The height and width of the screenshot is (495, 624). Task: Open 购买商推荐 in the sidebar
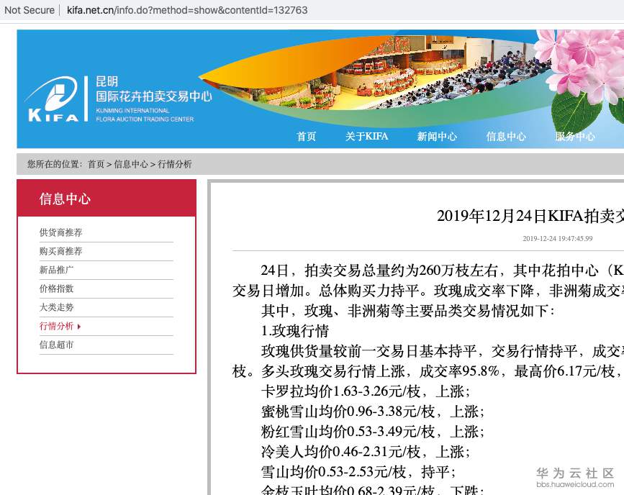[61, 251]
